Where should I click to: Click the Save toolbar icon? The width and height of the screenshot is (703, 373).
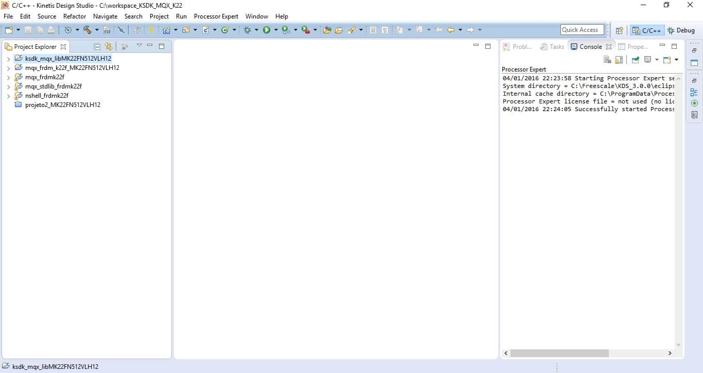pyautogui.click(x=28, y=30)
